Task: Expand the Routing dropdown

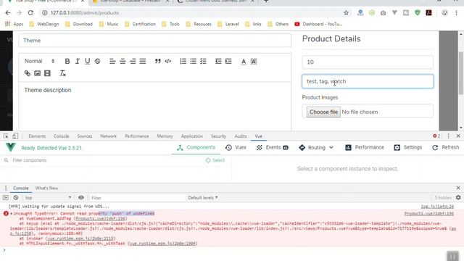Action: (x=316, y=147)
